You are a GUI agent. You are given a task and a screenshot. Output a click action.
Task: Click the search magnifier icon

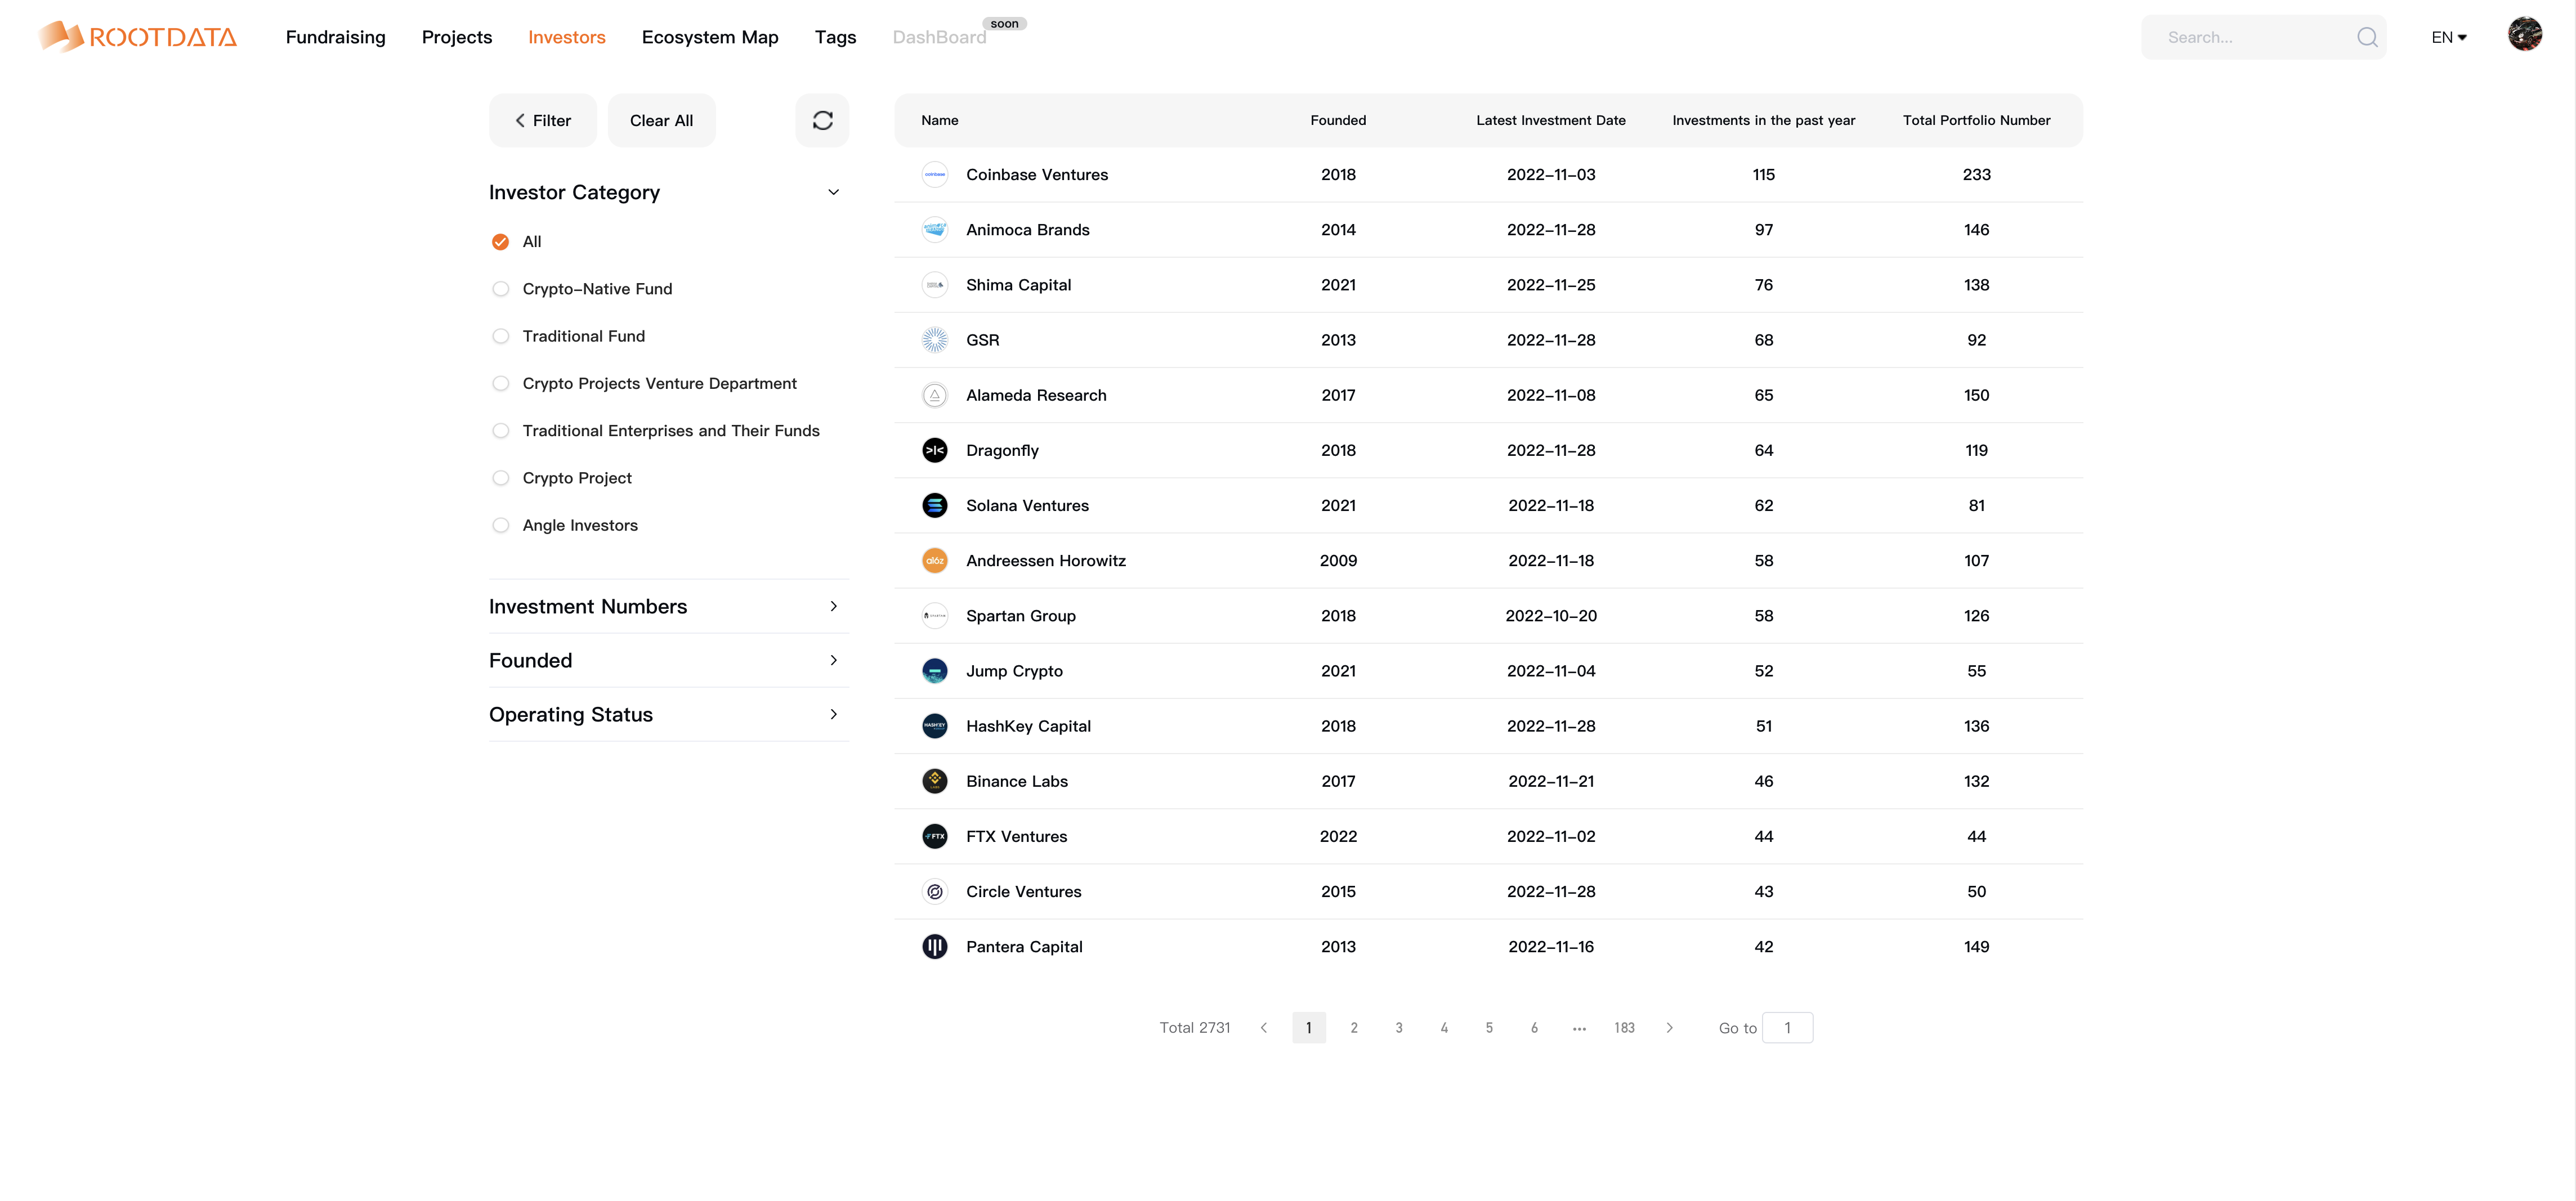coord(2366,37)
